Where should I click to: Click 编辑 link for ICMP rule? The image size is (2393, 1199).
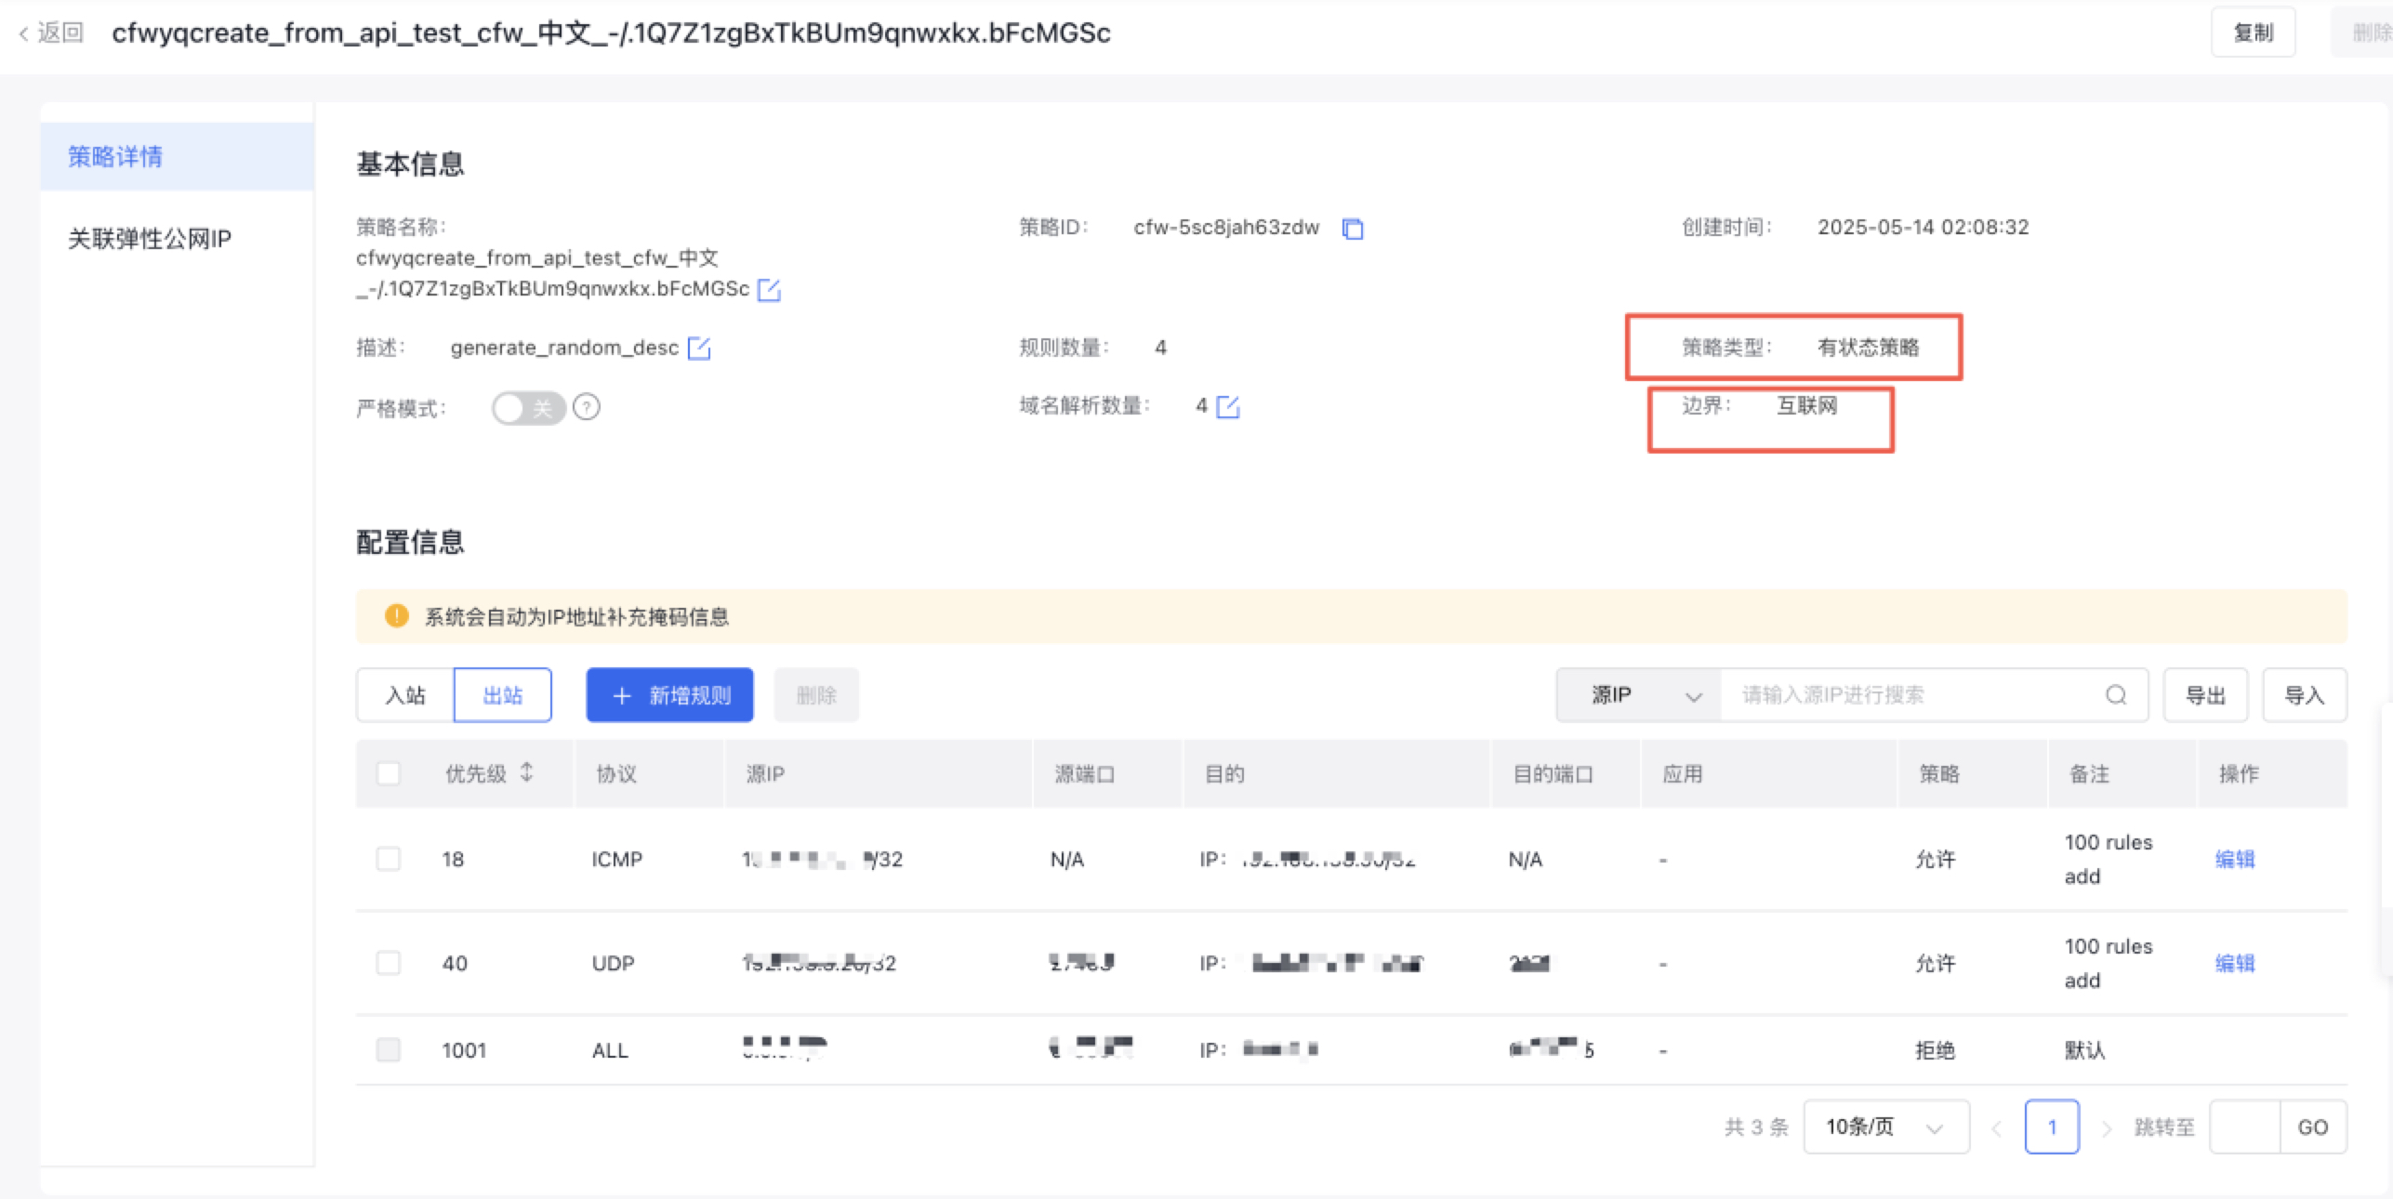point(2235,859)
